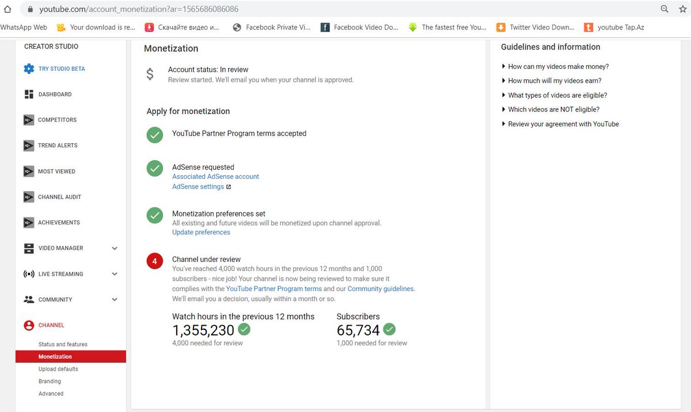Open the AdSense settings link

click(x=198, y=187)
